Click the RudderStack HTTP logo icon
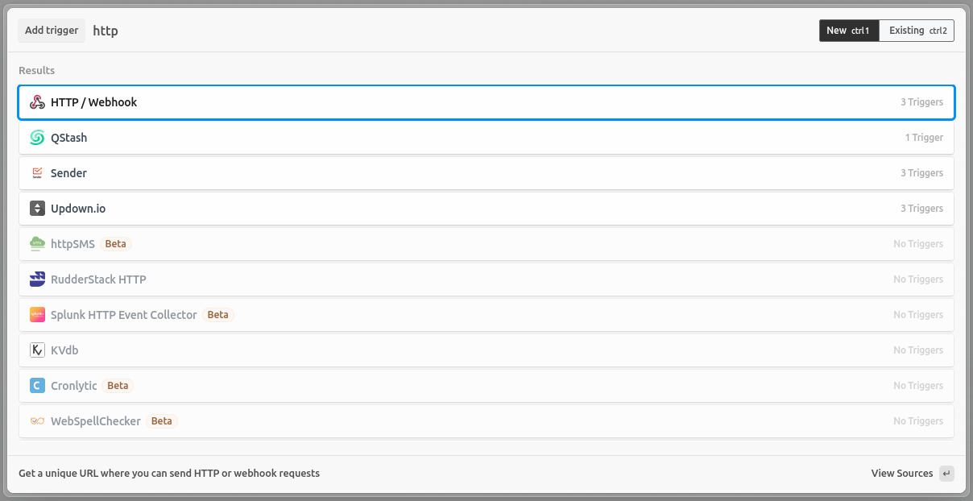This screenshot has height=501, width=973. point(37,279)
